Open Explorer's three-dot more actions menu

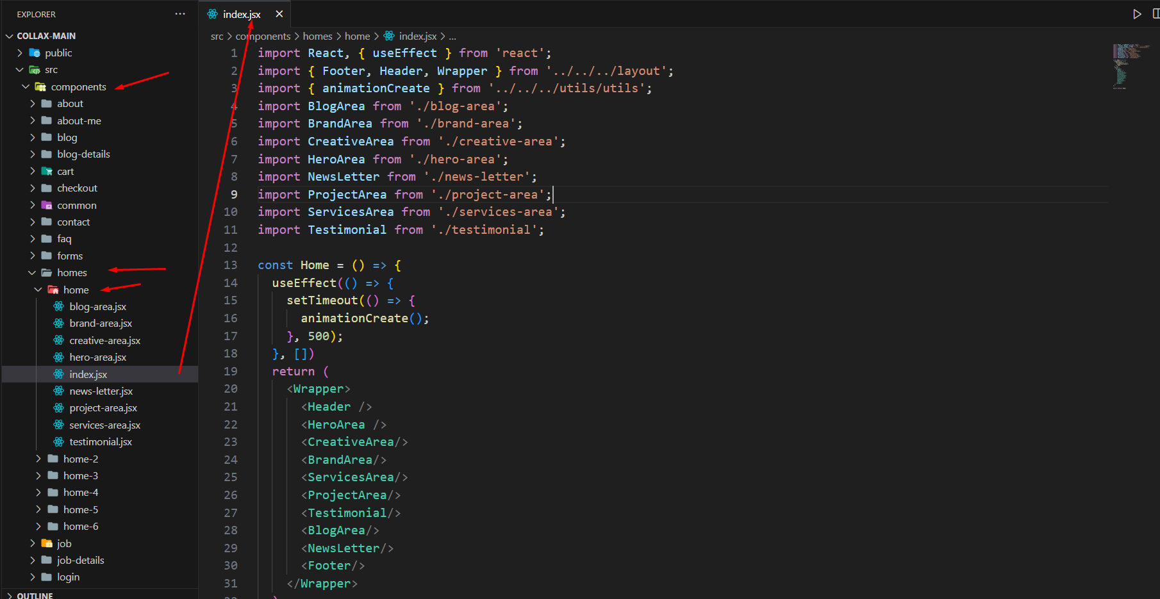180,14
